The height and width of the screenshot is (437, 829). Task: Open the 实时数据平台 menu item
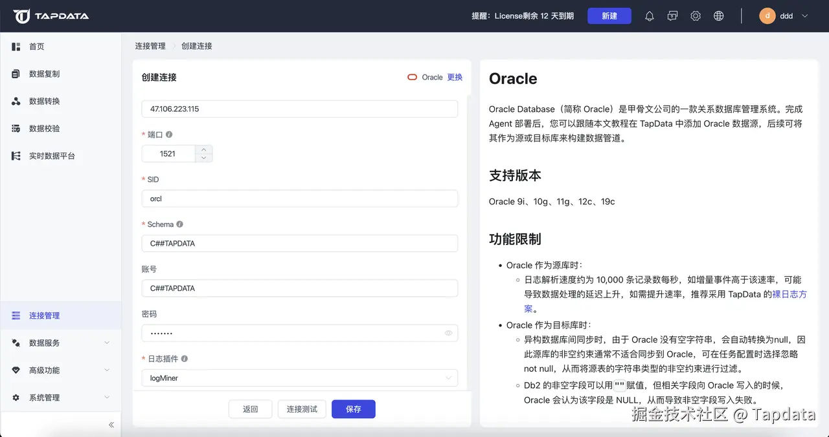[61, 156]
